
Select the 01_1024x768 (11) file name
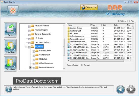80,47
